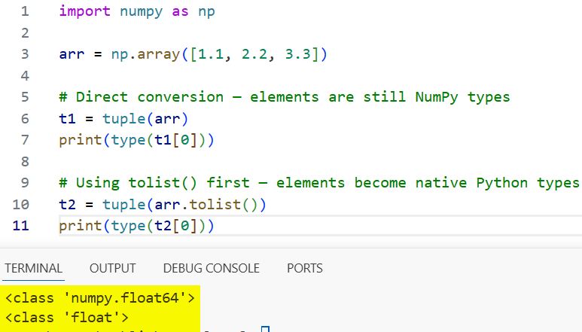The width and height of the screenshot is (582, 332).
Task: Click the arr = np.array([1.1, 2.2, 3.3]) line
Action: (193, 54)
